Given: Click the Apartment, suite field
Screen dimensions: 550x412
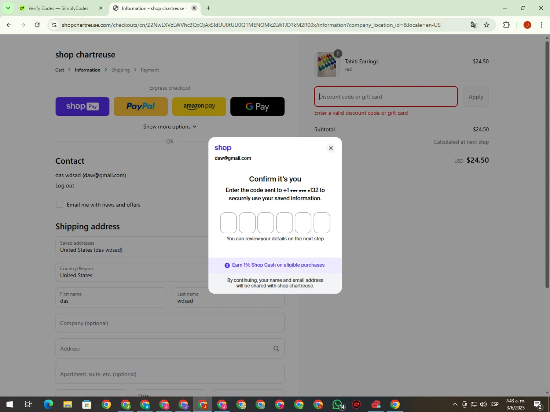Looking at the screenshot, I should coord(170,374).
